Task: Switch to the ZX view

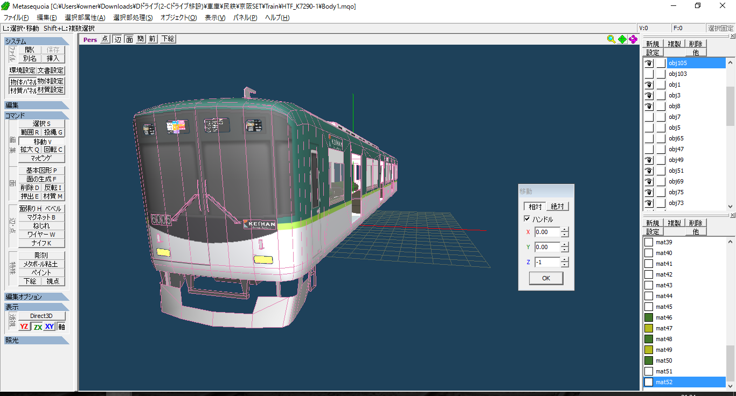Action: 37,327
